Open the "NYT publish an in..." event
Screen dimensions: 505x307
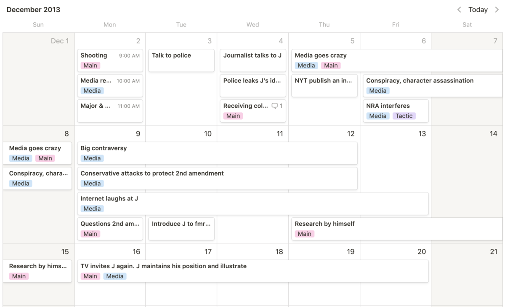pyautogui.click(x=324, y=85)
